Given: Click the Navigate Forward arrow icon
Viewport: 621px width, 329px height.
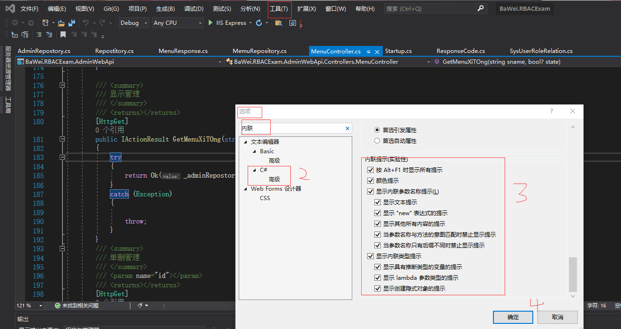Looking at the screenshot, I should tap(31, 22).
